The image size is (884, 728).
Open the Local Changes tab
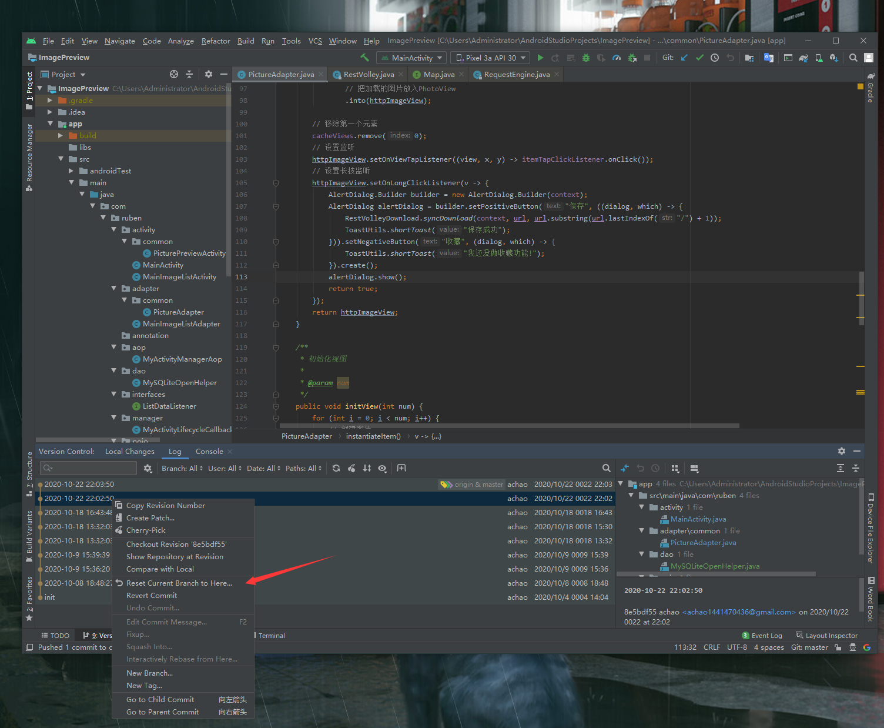click(x=129, y=452)
